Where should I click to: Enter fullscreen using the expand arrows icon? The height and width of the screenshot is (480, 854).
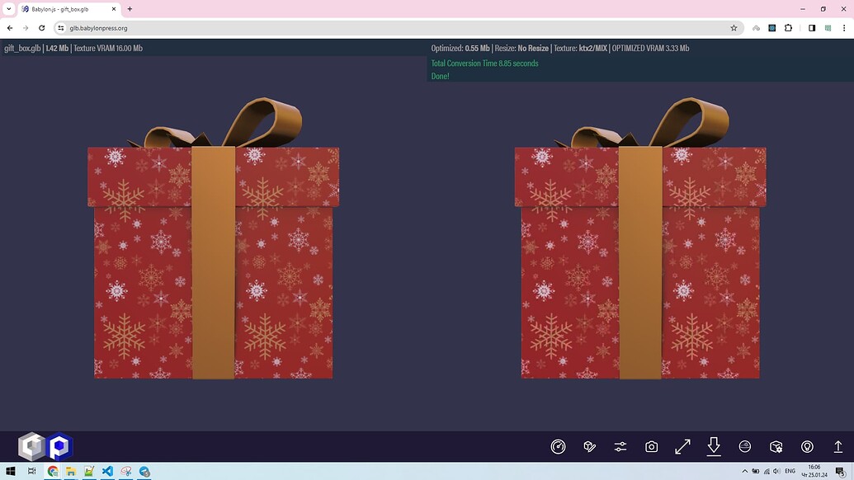[x=682, y=446]
